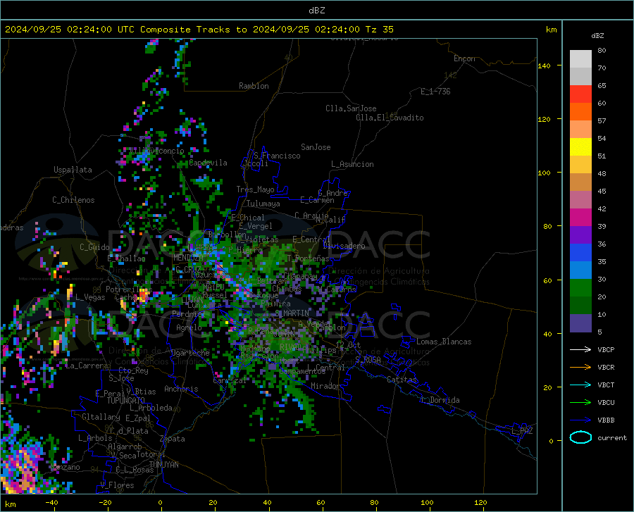Viewport: 634px width, 512px height.
Task: Click the E_1-736 map label
Action: coord(435,92)
